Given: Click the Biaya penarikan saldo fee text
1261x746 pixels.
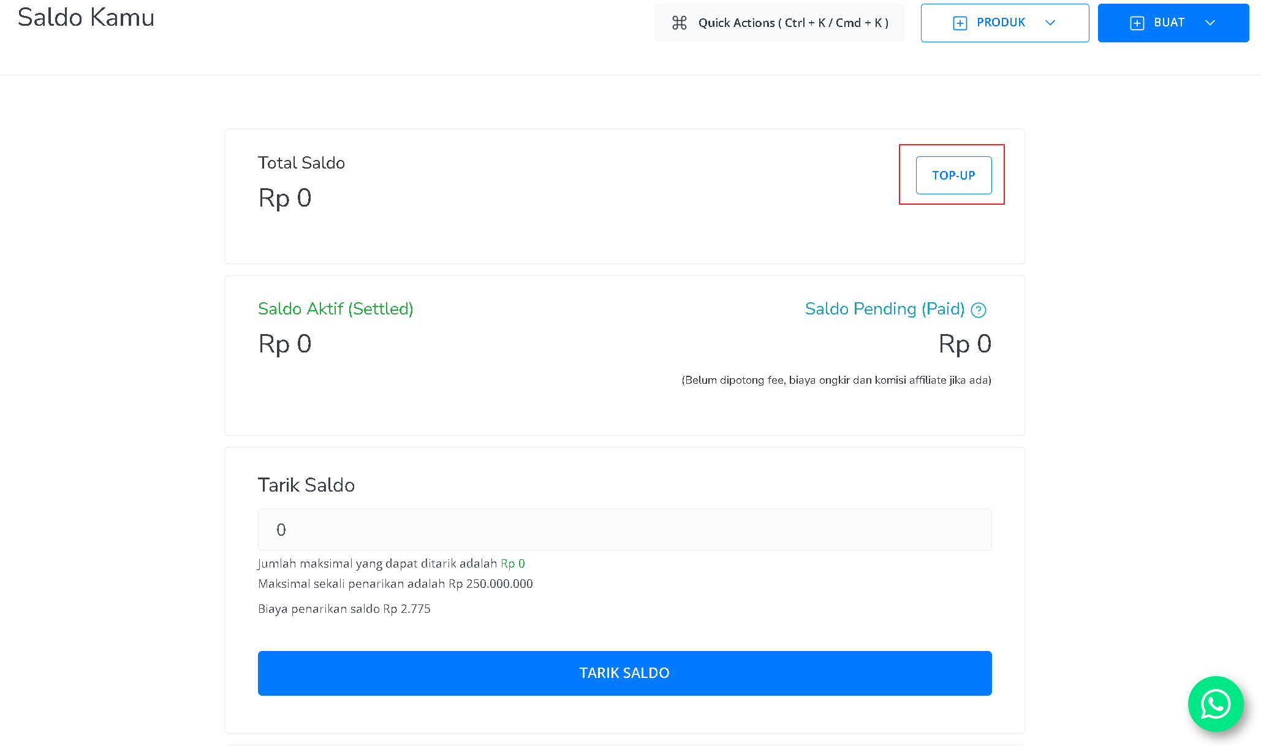Looking at the screenshot, I should (x=344, y=609).
